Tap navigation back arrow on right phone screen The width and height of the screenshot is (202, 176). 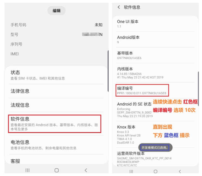tap(180, 171)
